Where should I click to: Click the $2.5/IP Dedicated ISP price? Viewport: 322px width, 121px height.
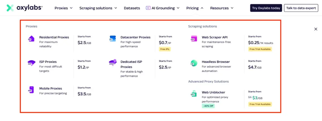(165, 67)
